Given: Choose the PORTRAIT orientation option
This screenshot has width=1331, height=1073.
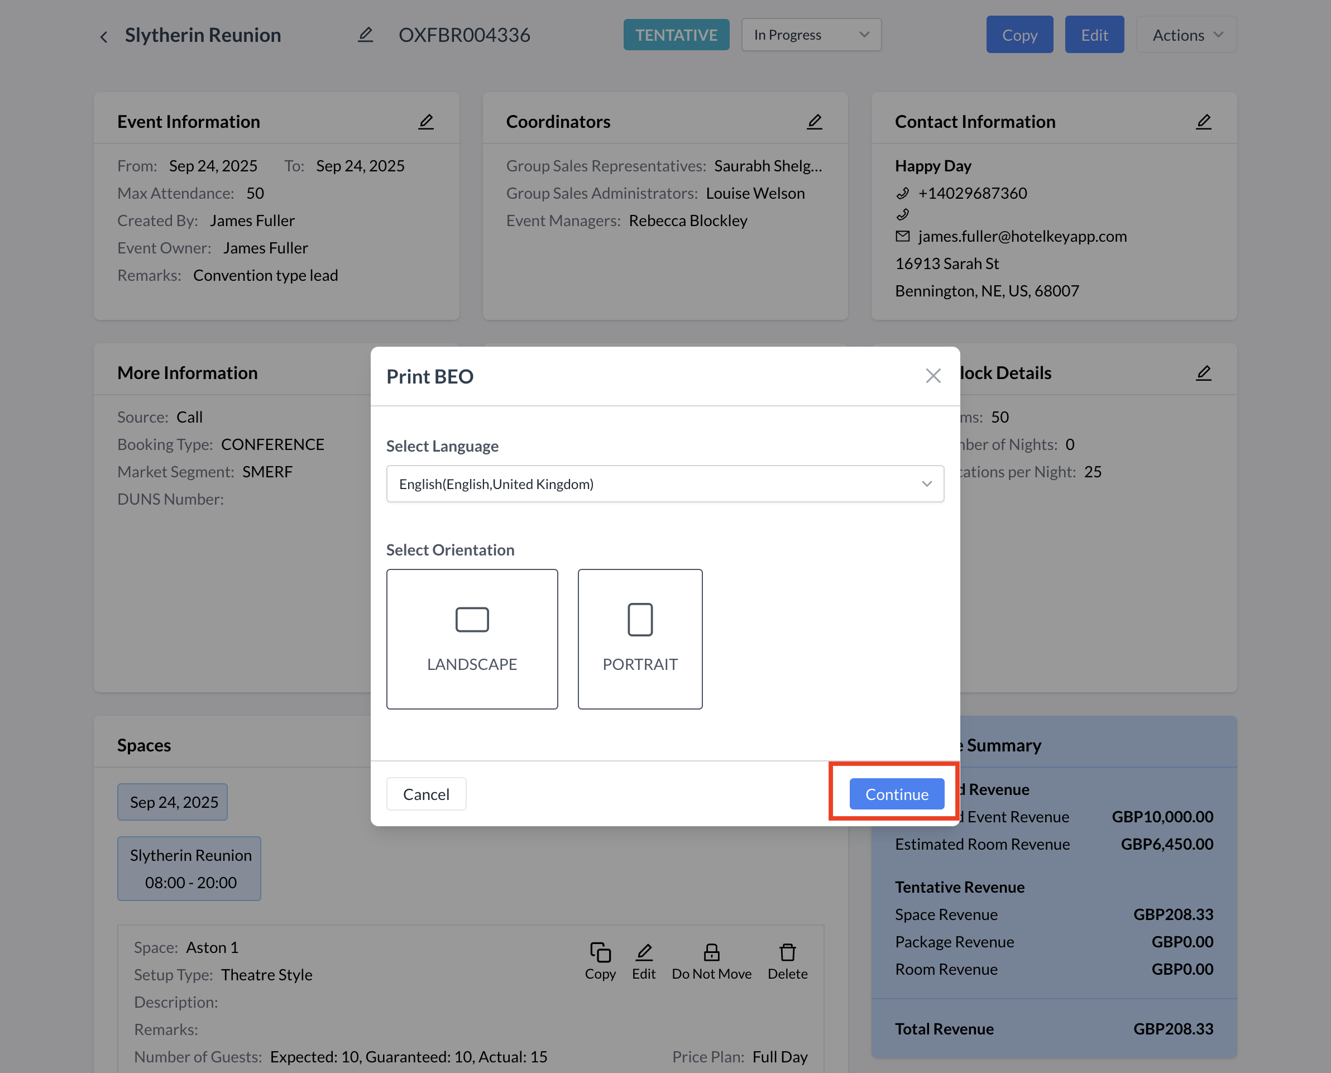Looking at the screenshot, I should (640, 639).
